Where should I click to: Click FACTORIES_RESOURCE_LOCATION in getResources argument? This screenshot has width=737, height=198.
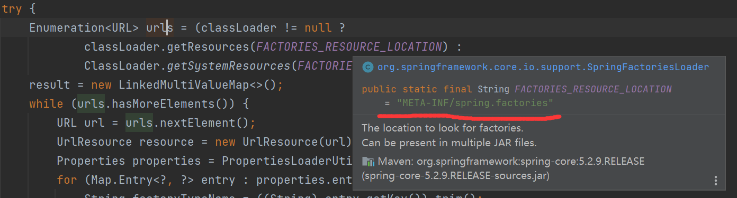[348, 47]
